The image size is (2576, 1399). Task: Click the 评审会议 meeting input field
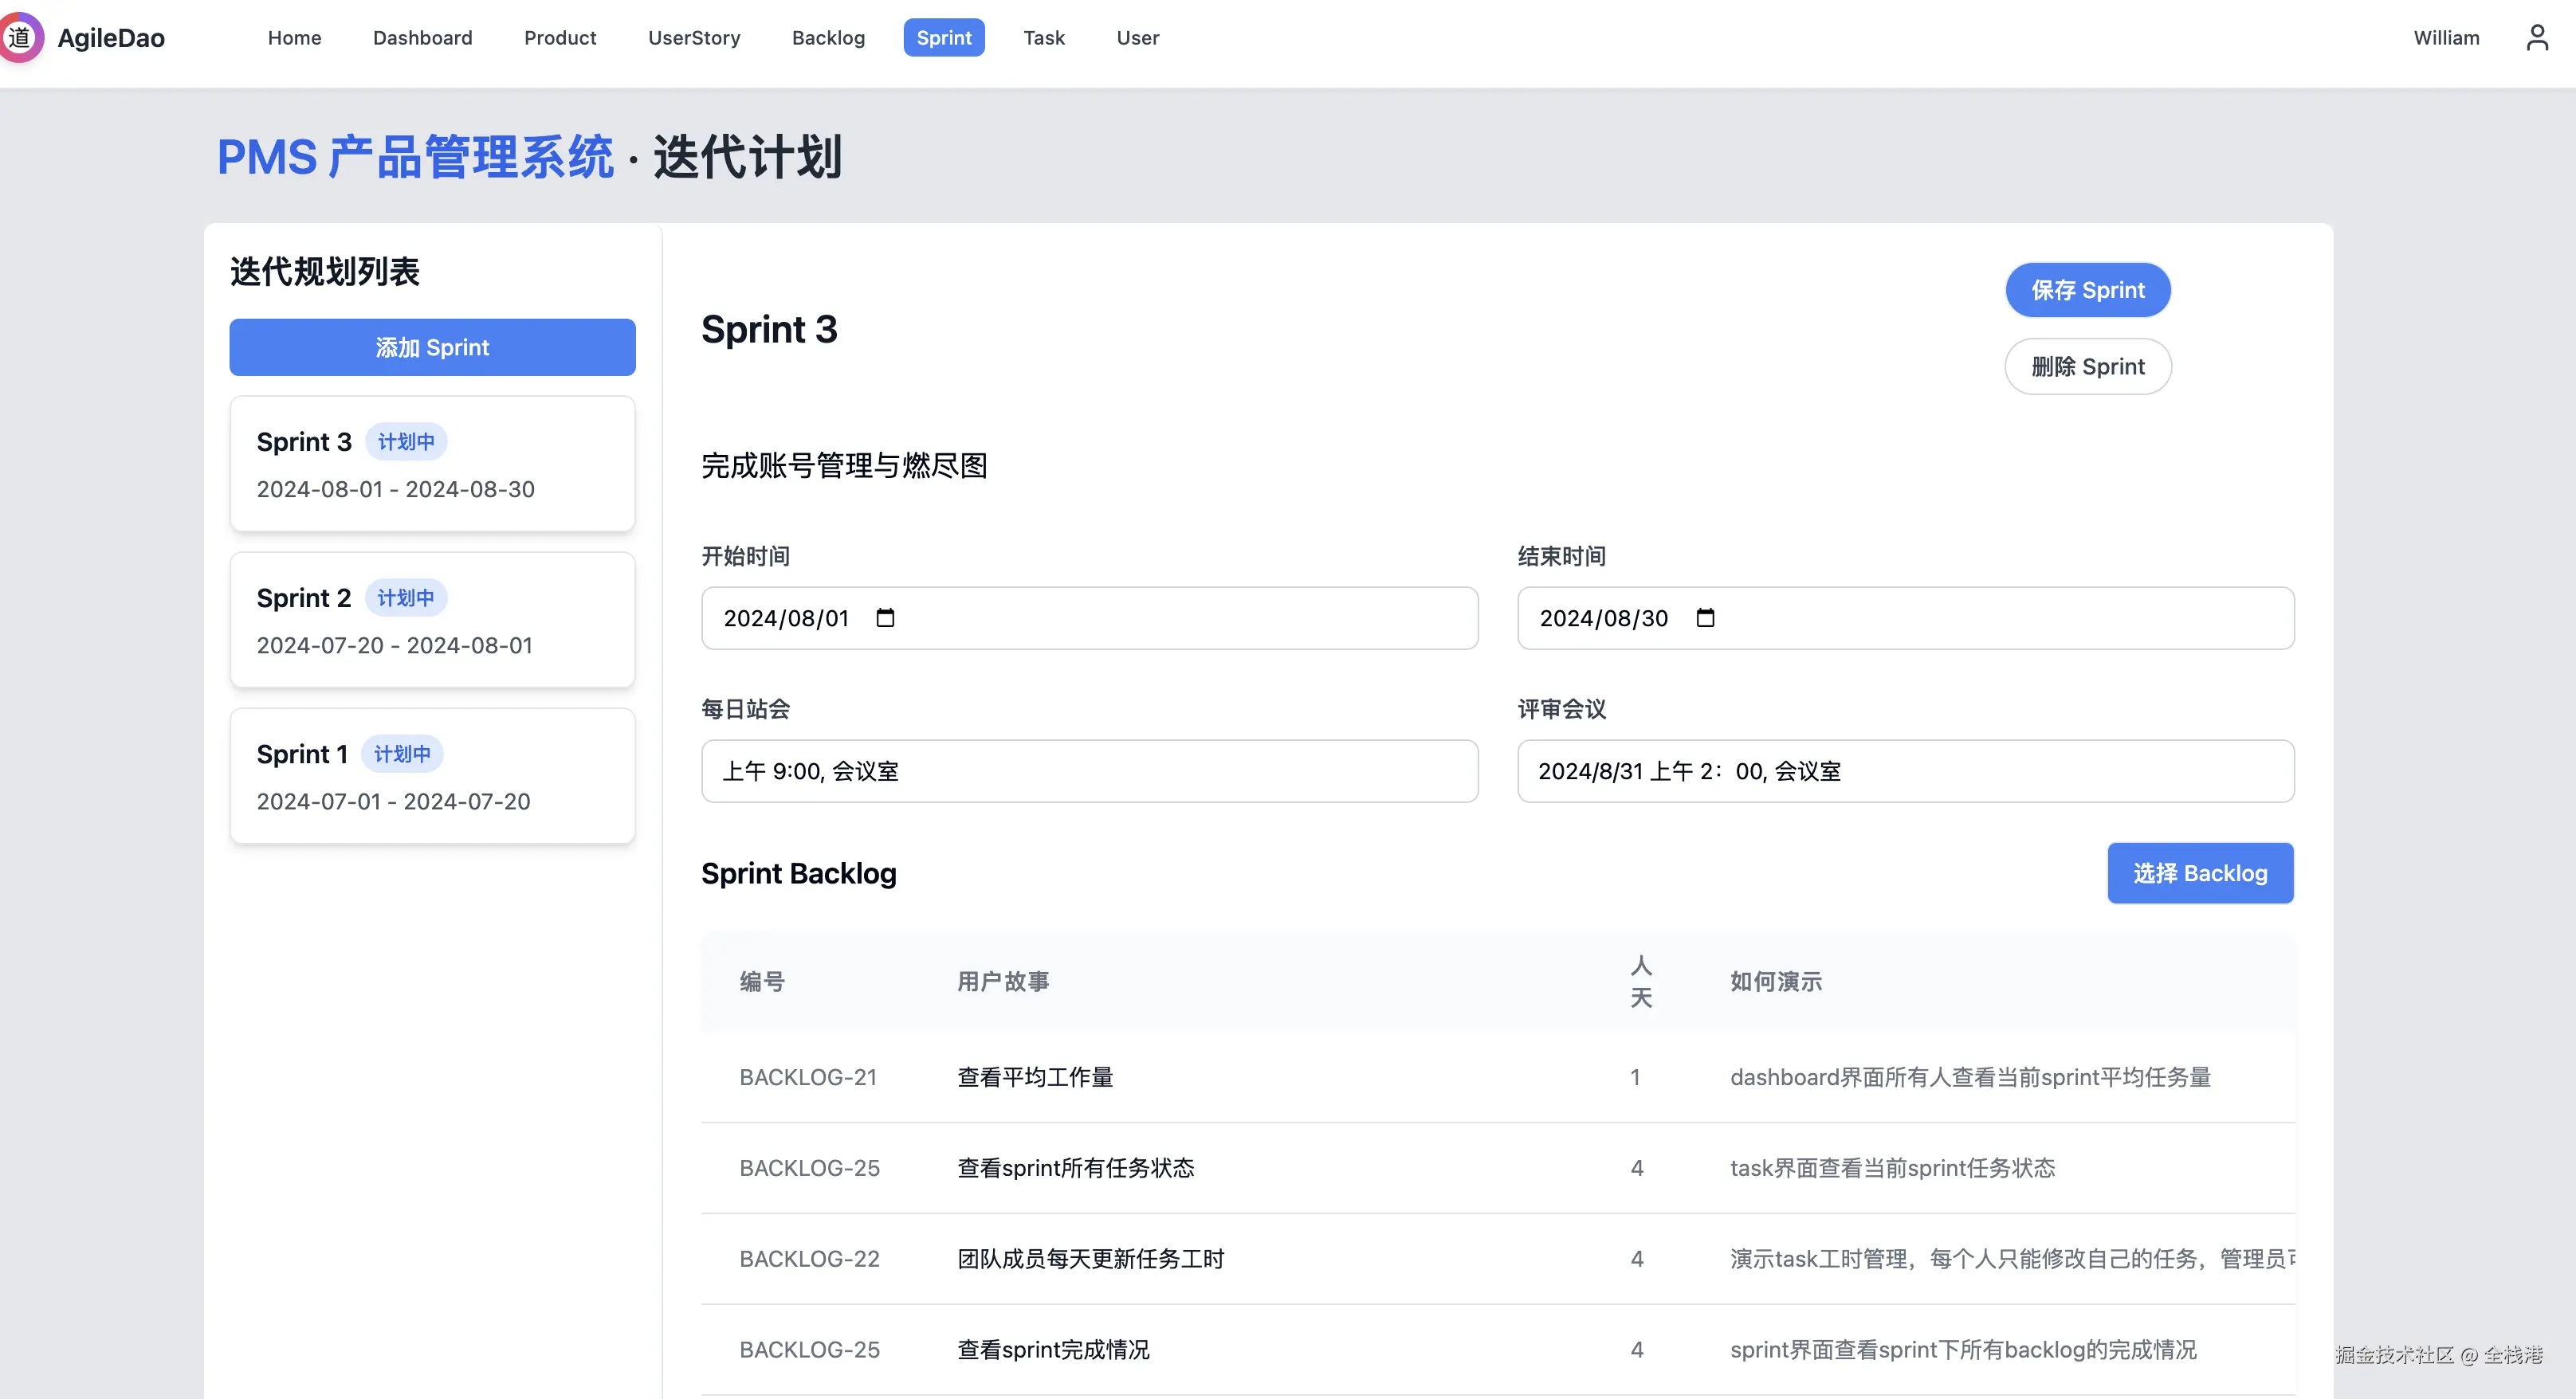coord(1905,770)
